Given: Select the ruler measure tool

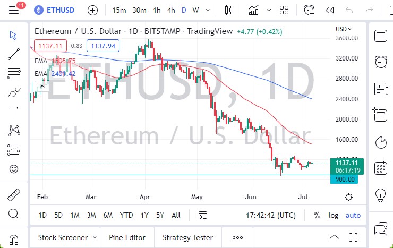Looking at the screenshot, I should click(14, 195).
